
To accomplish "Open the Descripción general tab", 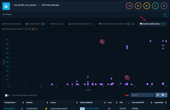I will pyautogui.click(x=12, y=24).
